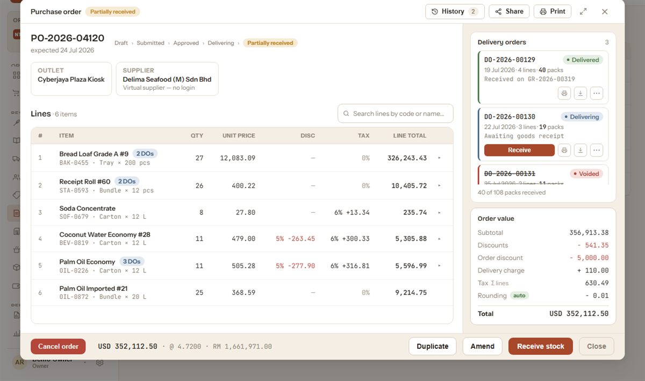The height and width of the screenshot is (381, 645).
Task: Close the purchase order dialog with X
Action: pyautogui.click(x=605, y=11)
